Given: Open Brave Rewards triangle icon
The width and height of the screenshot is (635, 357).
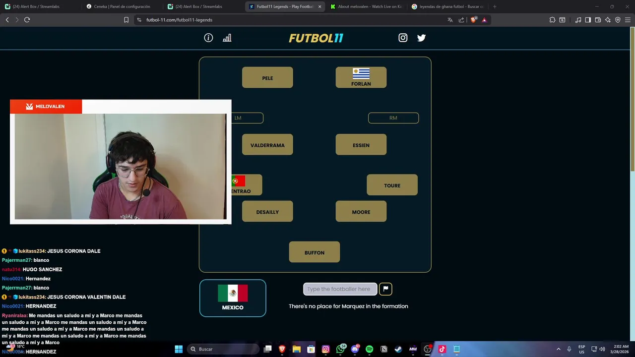Looking at the screenshot, I should [484, 20].
